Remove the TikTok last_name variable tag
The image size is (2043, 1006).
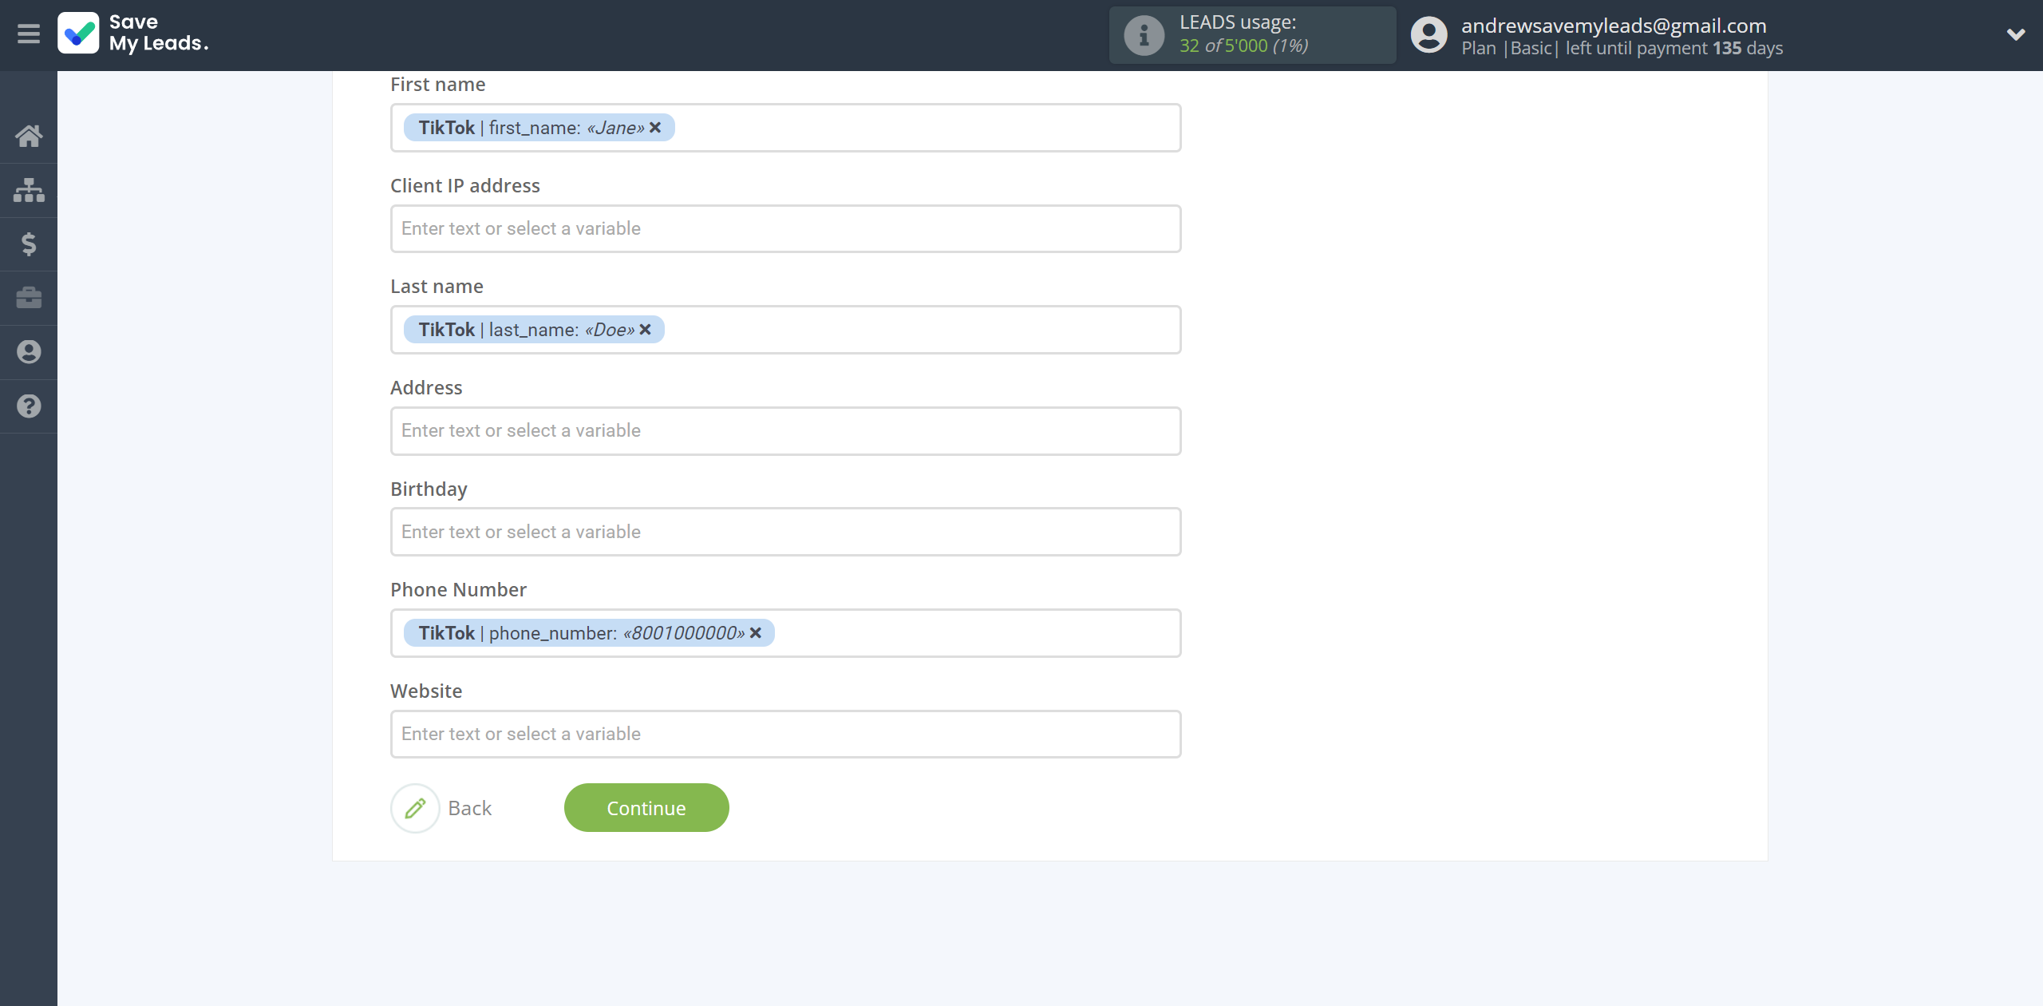click(645, 330)
